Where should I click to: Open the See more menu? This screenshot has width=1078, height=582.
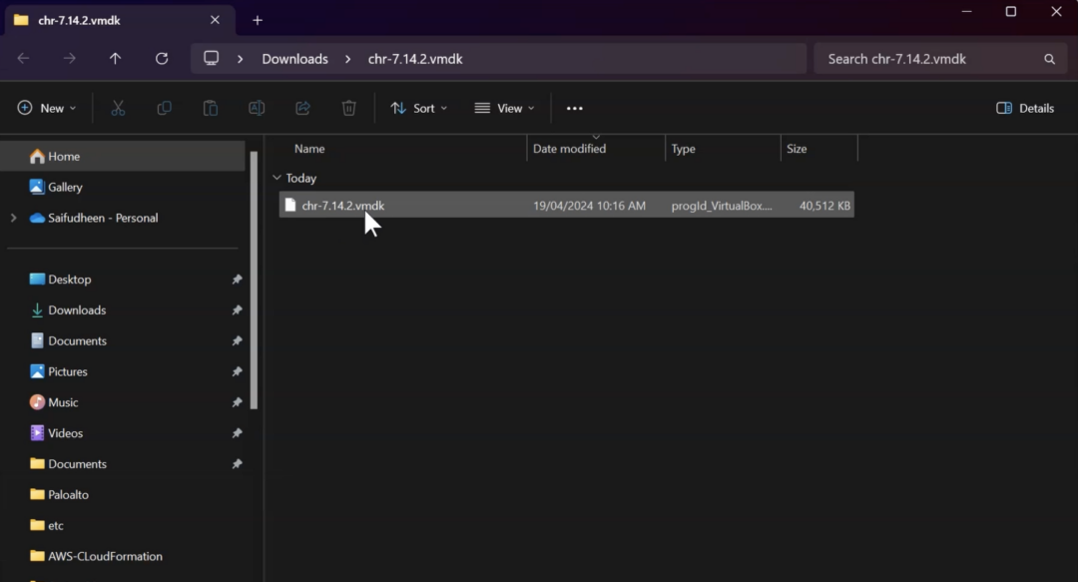click(574, 108)
